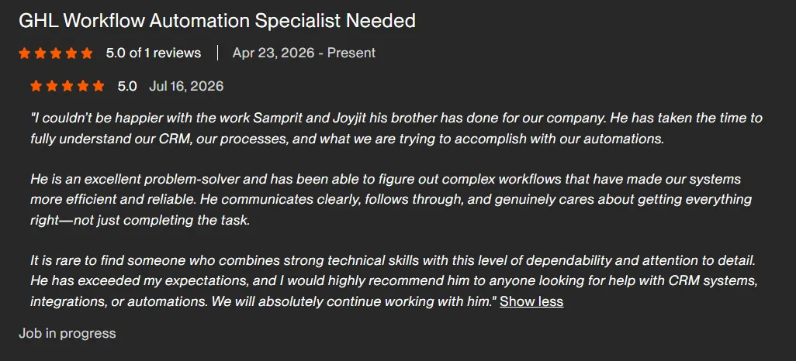
Task: Click first star of Jul 16 review
Action: tap(36, 86)
